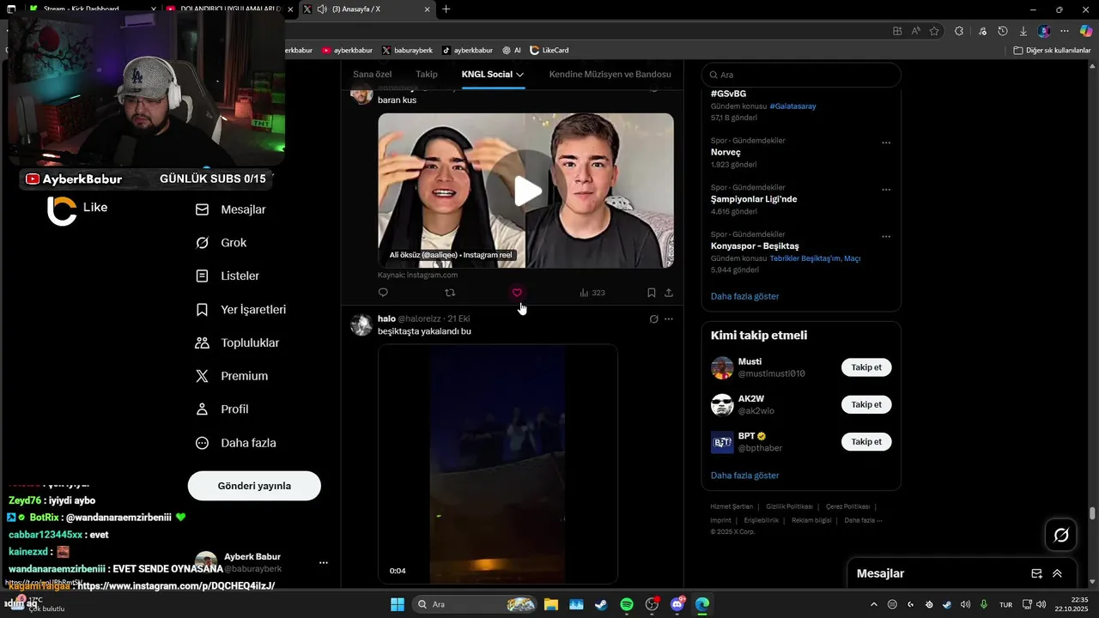Open options for Norveç trend

(886, 143)
